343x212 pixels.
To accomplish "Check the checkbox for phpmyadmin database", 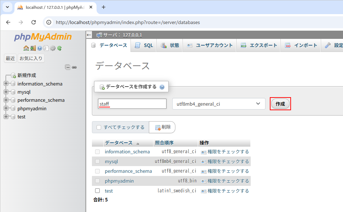I will pos(97,181).
